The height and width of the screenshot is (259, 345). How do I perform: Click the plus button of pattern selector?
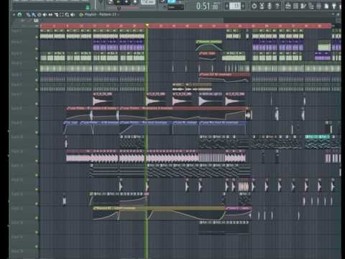[243, 6]
